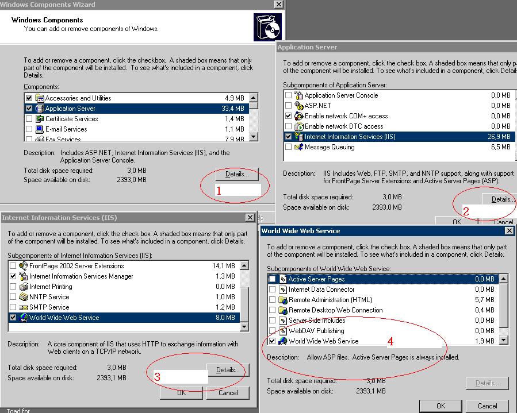This screenshot has height=413, width=517.
Task: Close the Internet Information Services (IIS) dialog
Action: 250,218
